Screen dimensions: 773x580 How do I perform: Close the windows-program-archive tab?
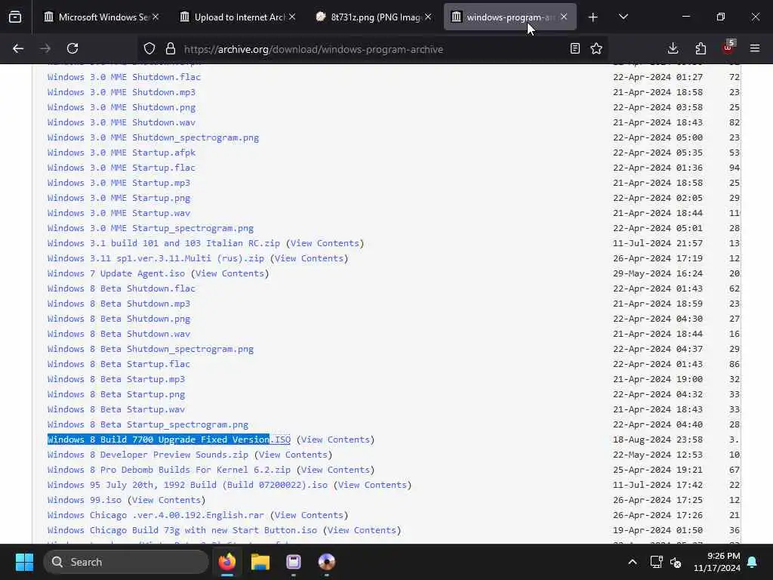click(564, 17)
